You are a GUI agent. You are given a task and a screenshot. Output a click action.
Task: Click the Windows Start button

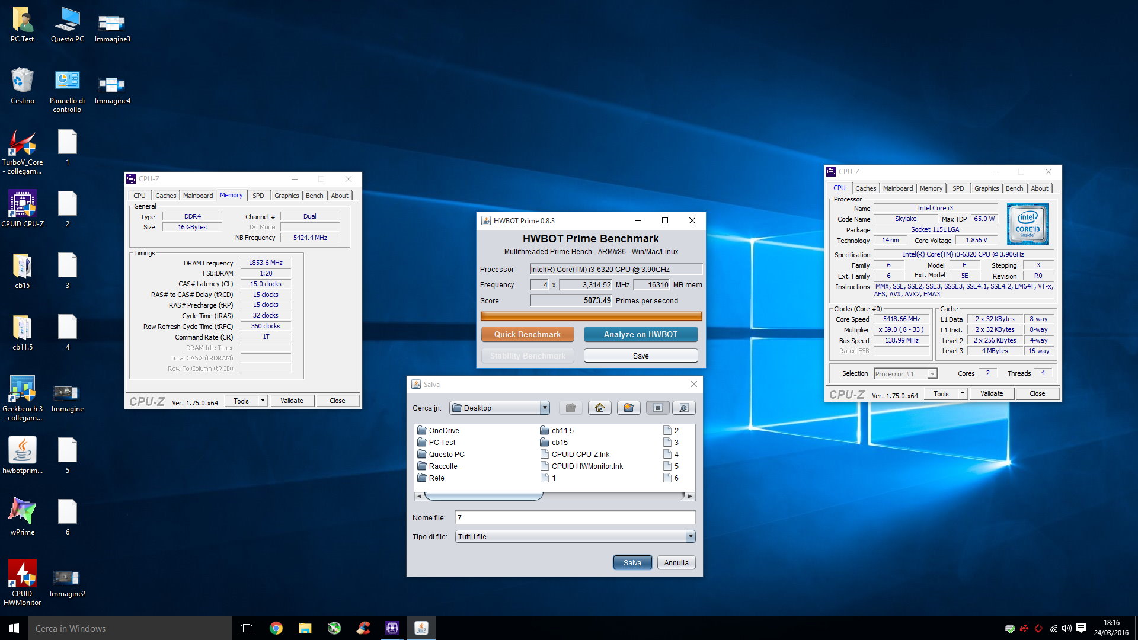(x=14, y=628)
